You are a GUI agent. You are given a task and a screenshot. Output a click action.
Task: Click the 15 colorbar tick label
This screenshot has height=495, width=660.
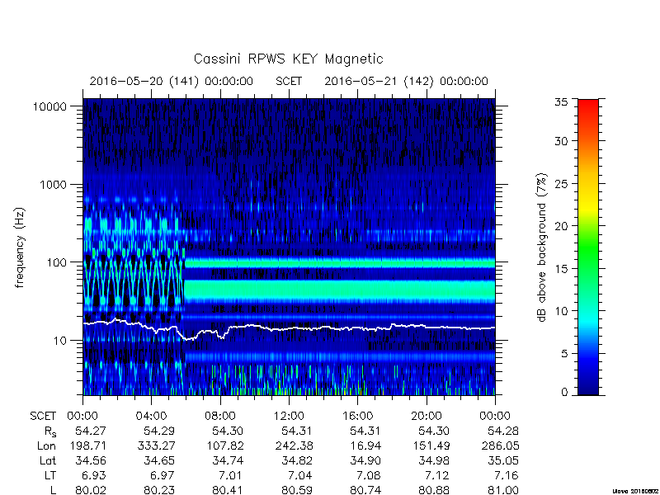(561, 268)
